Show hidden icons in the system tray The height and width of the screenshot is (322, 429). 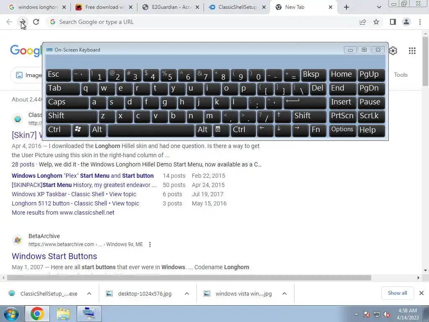(x=356, y=314)
